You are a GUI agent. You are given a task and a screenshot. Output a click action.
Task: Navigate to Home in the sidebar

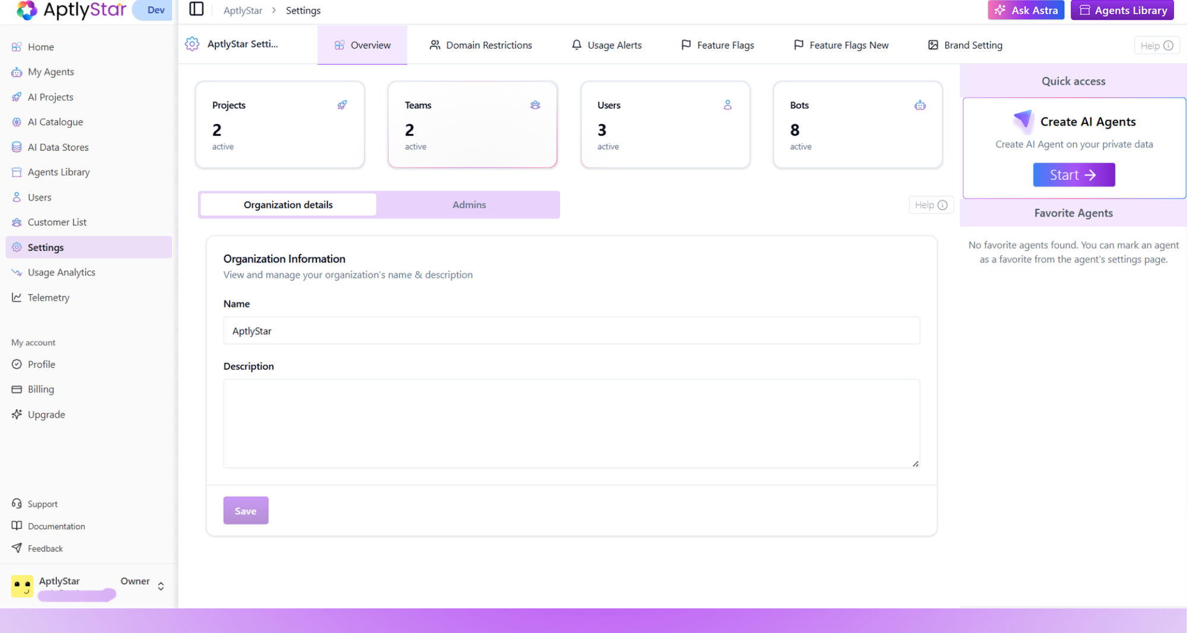(40, 47)
